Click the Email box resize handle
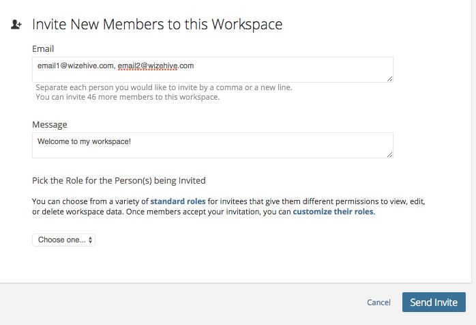The image size is (476, 325). pos(390,79)
